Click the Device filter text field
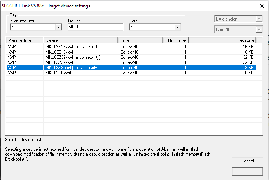Screen dimensions: 269x180 (95, 27)
